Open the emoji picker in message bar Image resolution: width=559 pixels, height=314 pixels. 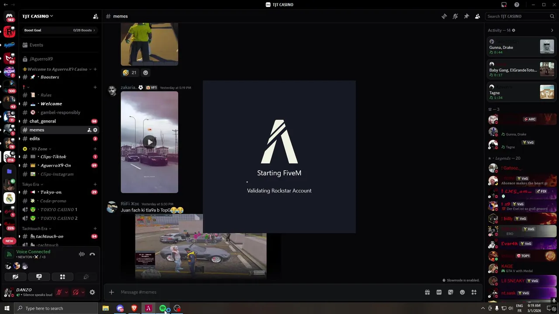click(462, 292)
